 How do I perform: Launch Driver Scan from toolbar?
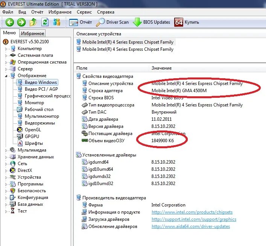coord(112,22)
